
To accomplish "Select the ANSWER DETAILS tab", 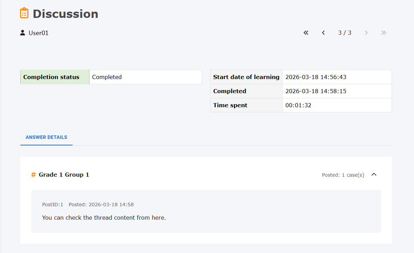I will pos(46,137).
